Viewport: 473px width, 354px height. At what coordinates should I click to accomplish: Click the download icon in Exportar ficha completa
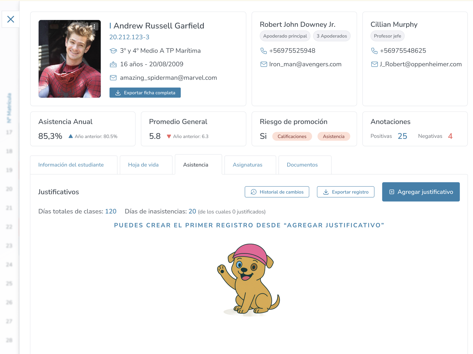pyautogui.click(x=118, y=93)
